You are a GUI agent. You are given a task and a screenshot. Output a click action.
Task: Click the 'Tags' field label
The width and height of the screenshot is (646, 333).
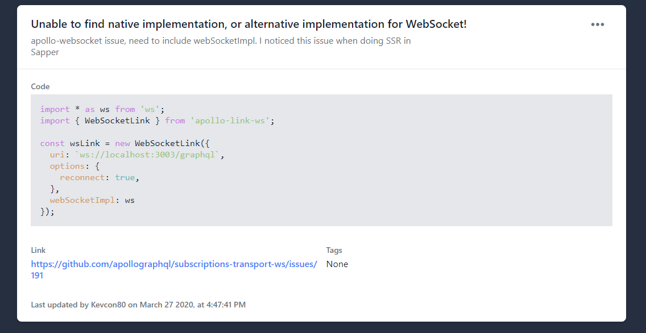pos(334,250)
